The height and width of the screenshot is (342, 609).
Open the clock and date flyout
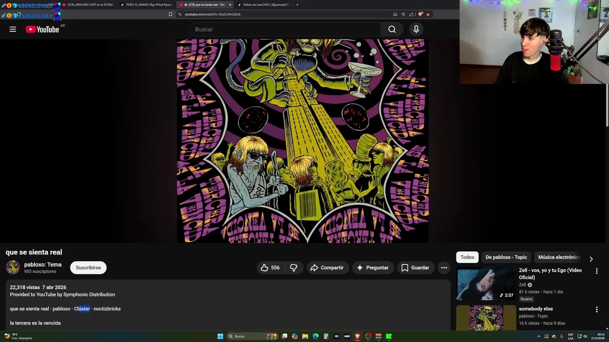click(597, 336)
